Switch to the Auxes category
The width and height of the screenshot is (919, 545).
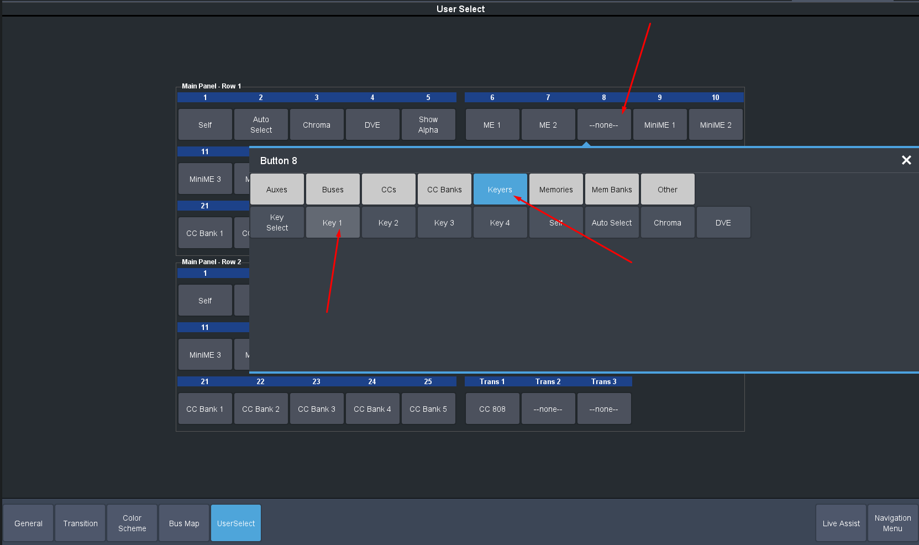(277, 190)
